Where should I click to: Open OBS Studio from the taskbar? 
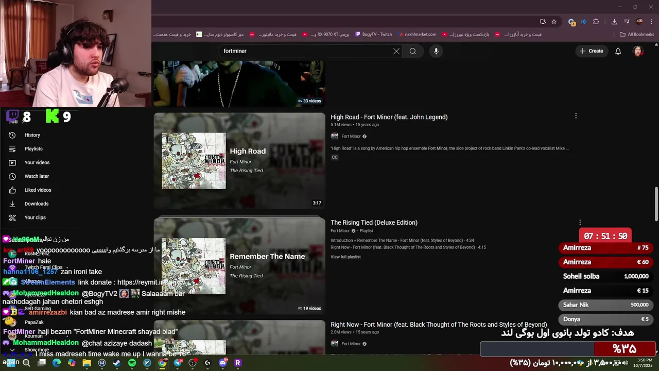(x=193, y=363)
